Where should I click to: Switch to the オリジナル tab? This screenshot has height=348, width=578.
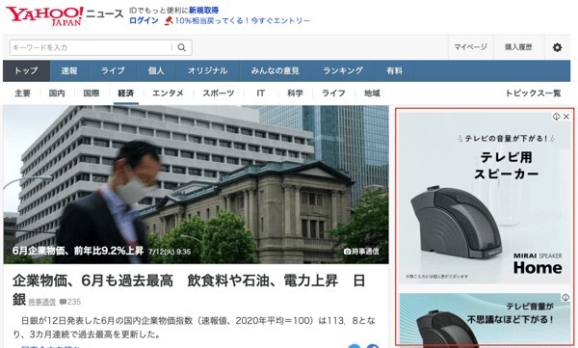click(x=207, y=71)
